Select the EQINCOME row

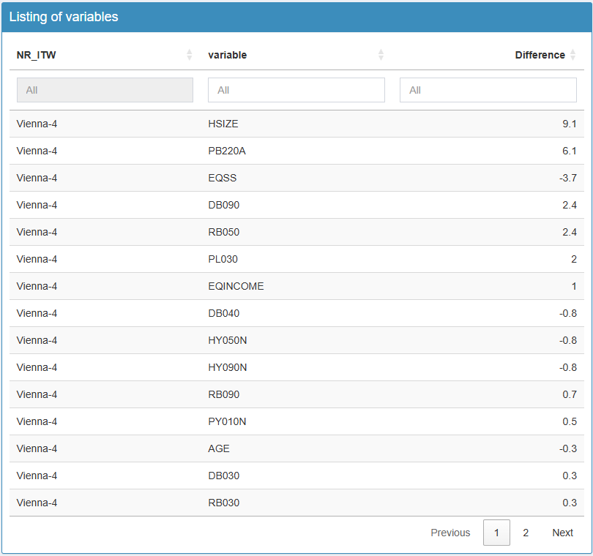[x=236, y=286]
